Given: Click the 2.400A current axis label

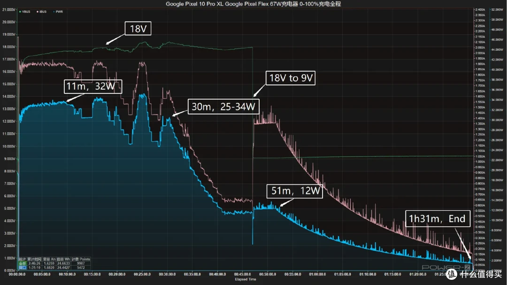Looking at the screenshot, I should point(480,10).
